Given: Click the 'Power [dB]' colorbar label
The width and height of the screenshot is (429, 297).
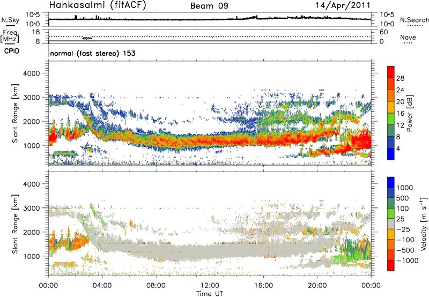Looking at the screenshot, I should coord(409,113).
